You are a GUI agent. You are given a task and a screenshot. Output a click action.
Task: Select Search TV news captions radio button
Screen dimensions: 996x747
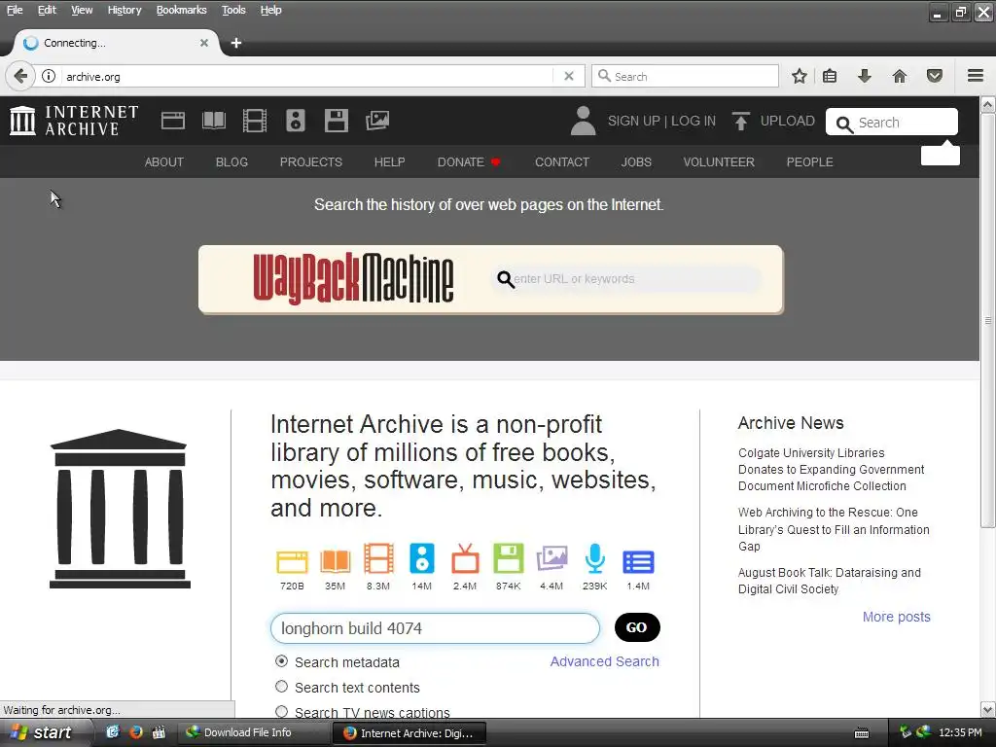[281, 712]
